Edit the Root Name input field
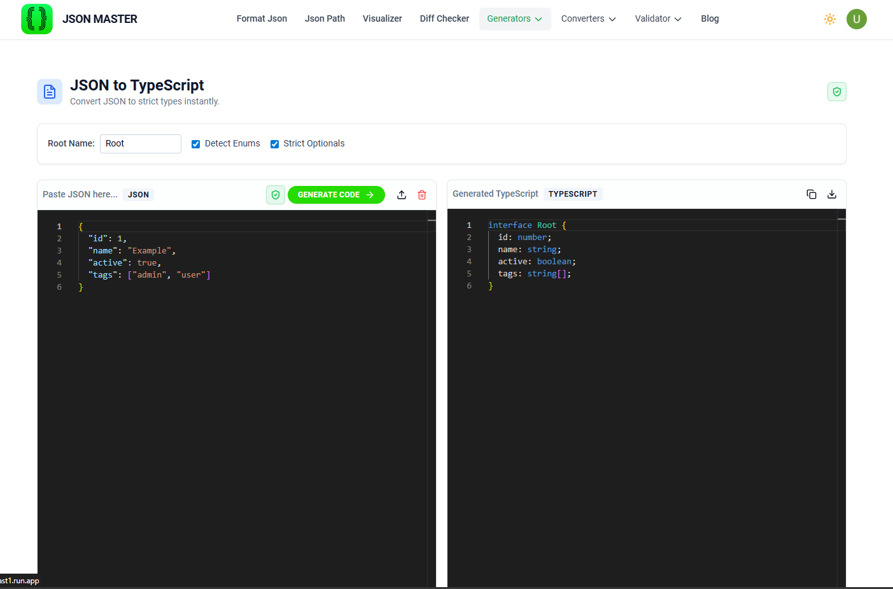893x589 pixels. click(140, 143)
